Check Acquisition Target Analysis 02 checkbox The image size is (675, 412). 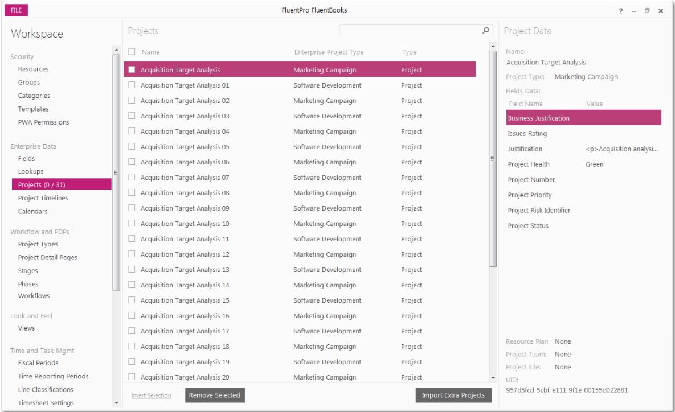coord(132,100)
